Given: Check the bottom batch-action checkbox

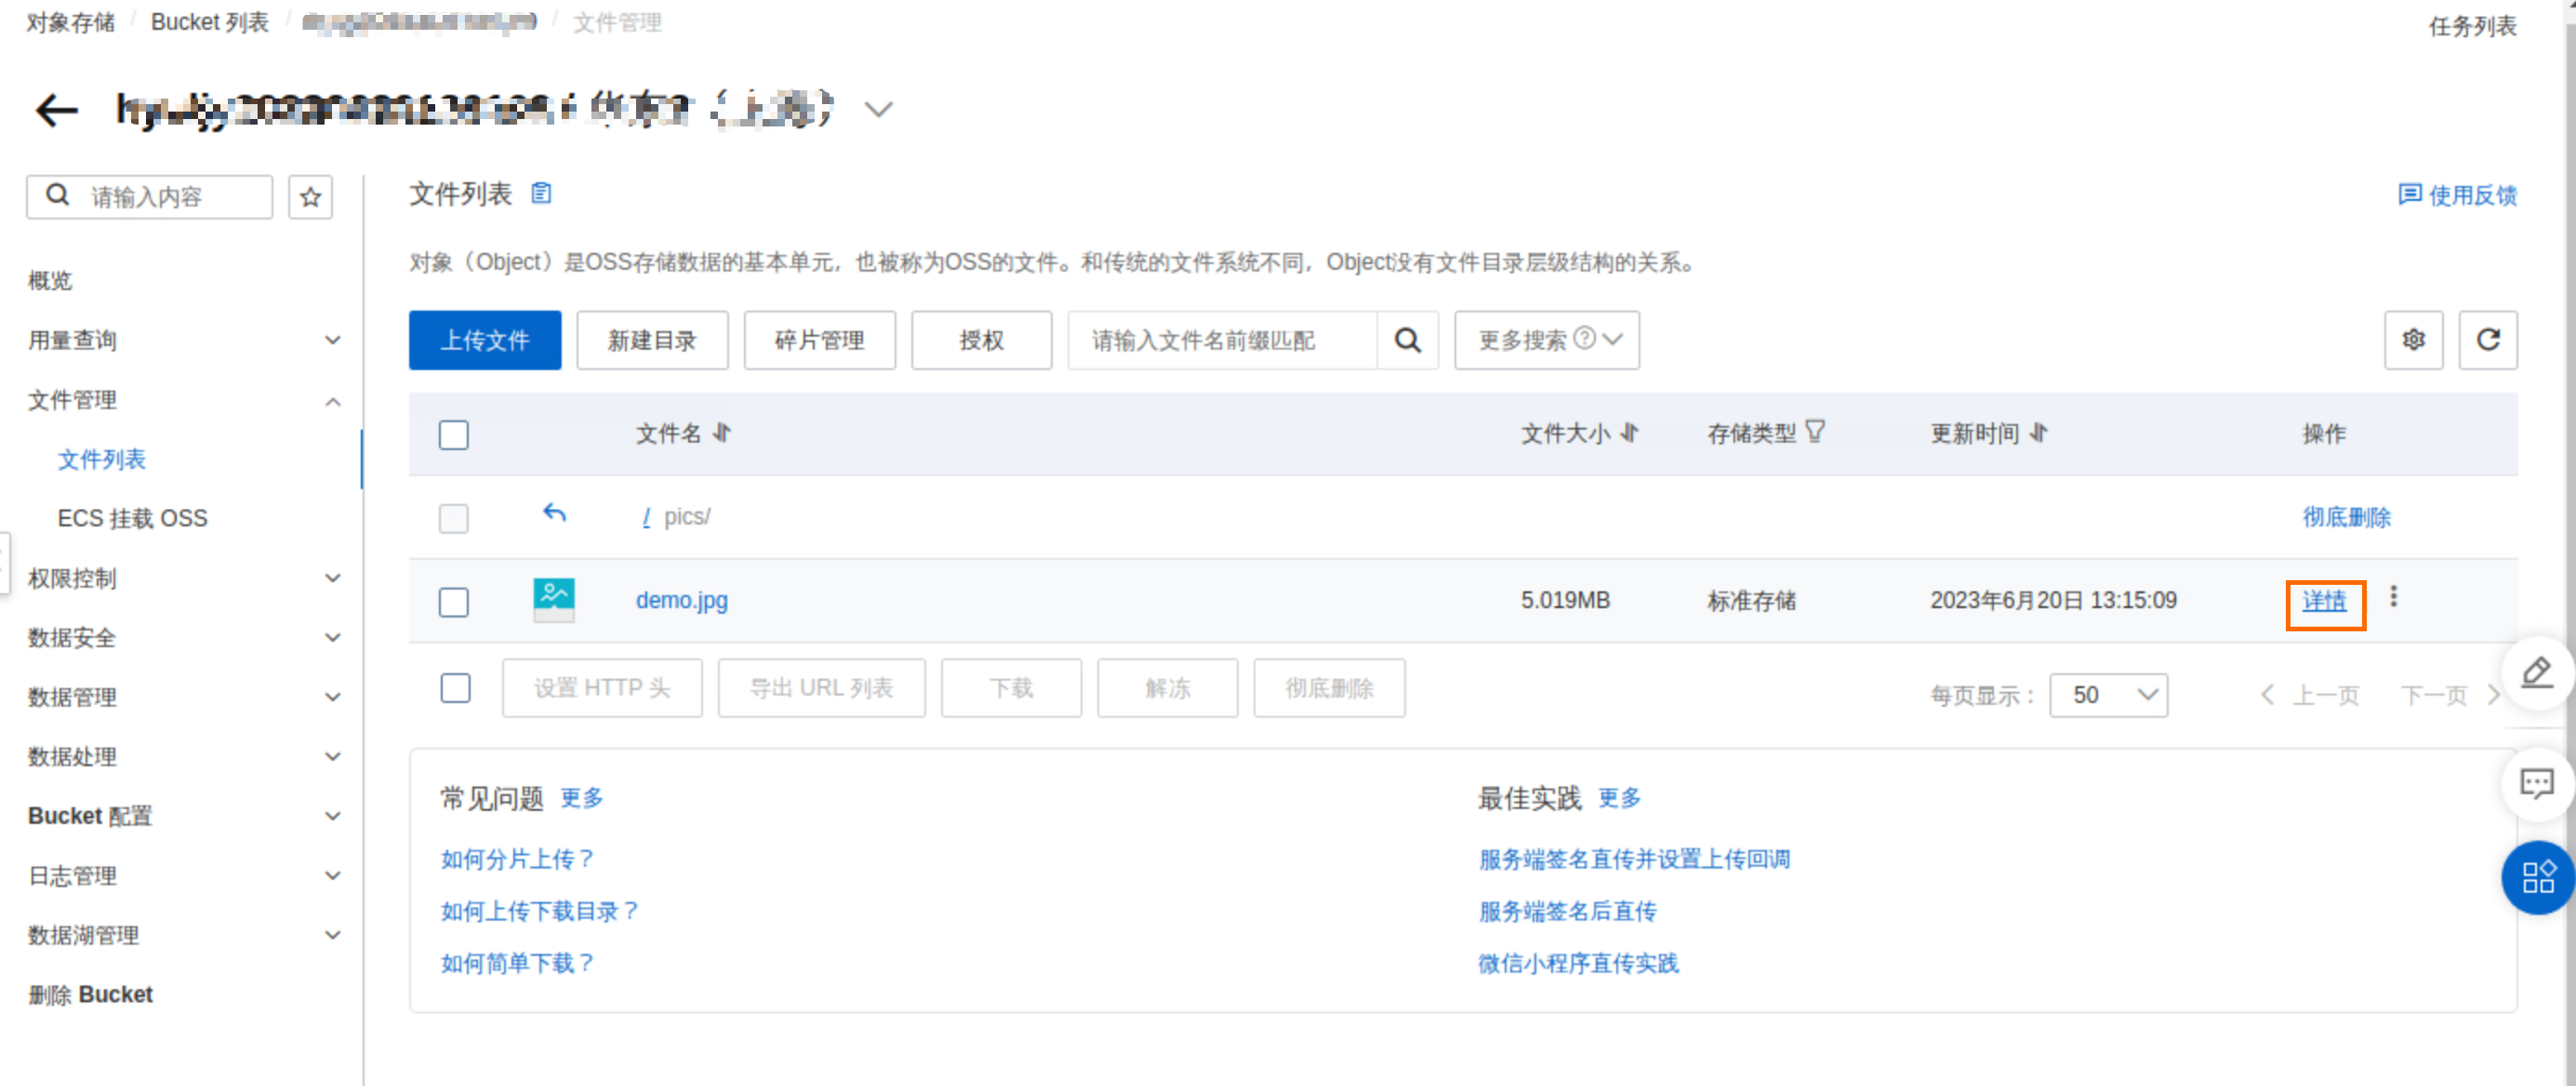Looking at the screenshot, I should (x=455, y=688).
